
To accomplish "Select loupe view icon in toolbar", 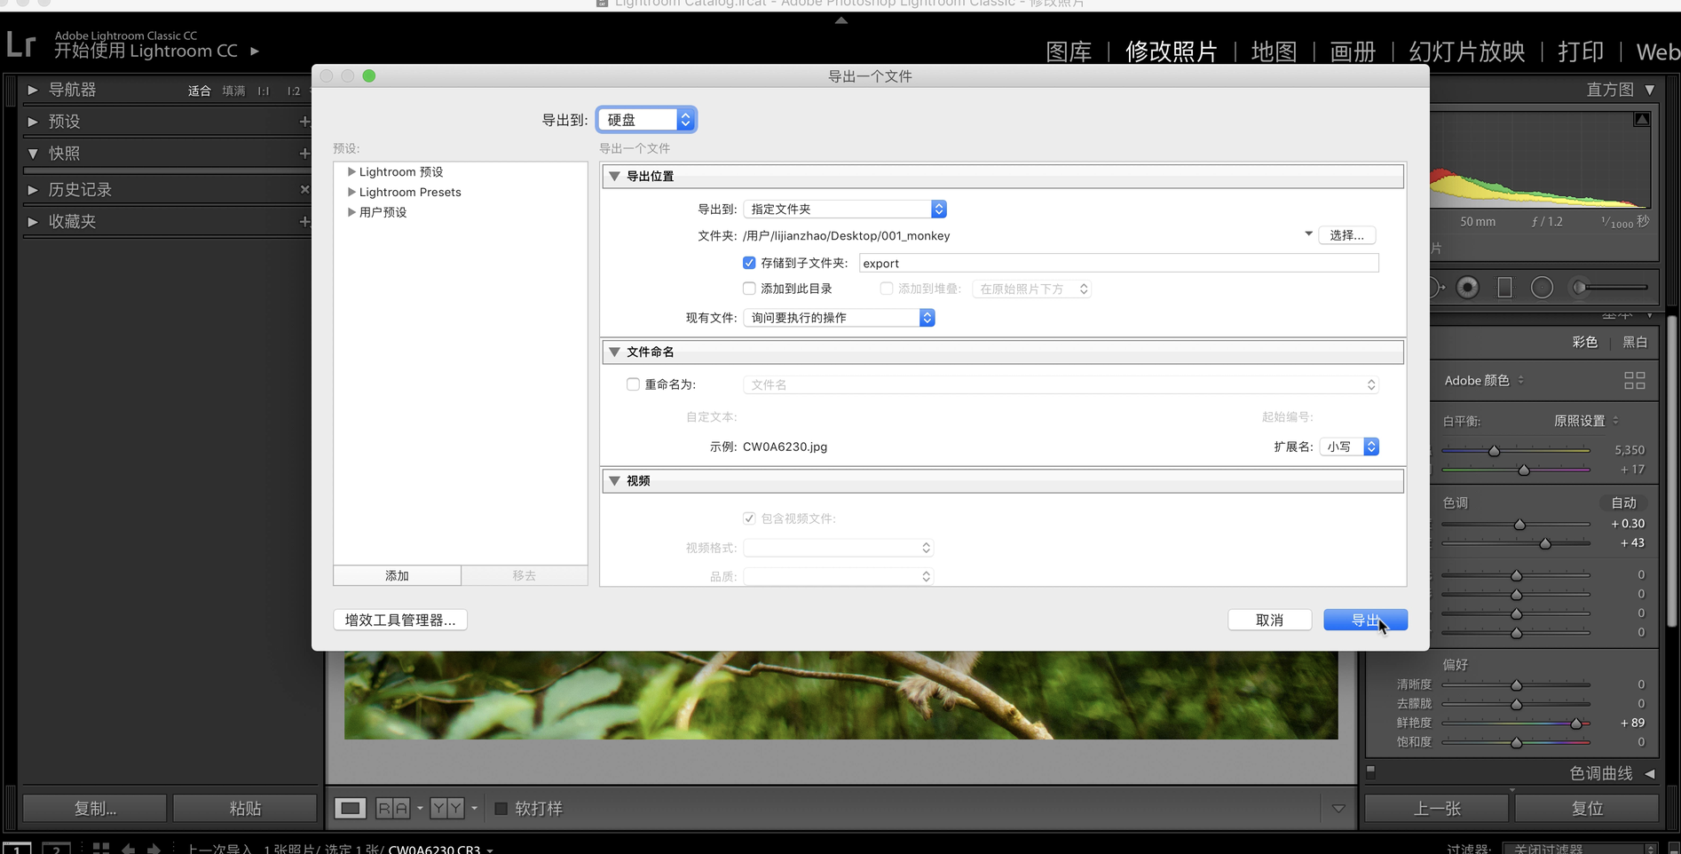I will (x=350, y=809).
